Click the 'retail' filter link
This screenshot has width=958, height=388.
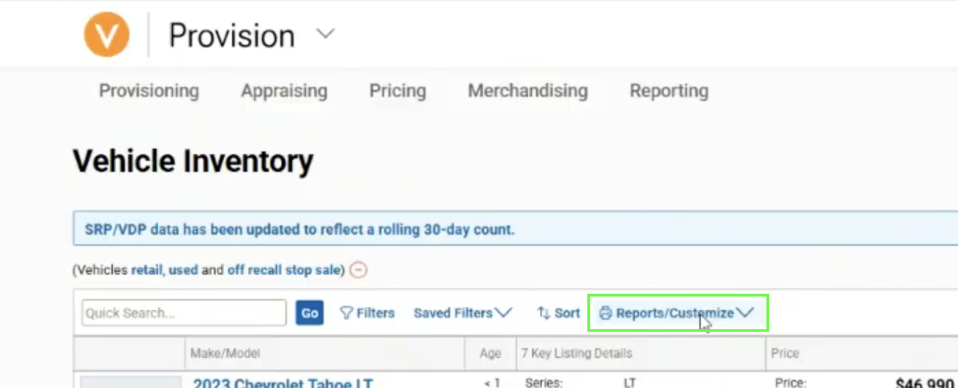(147, 270)
